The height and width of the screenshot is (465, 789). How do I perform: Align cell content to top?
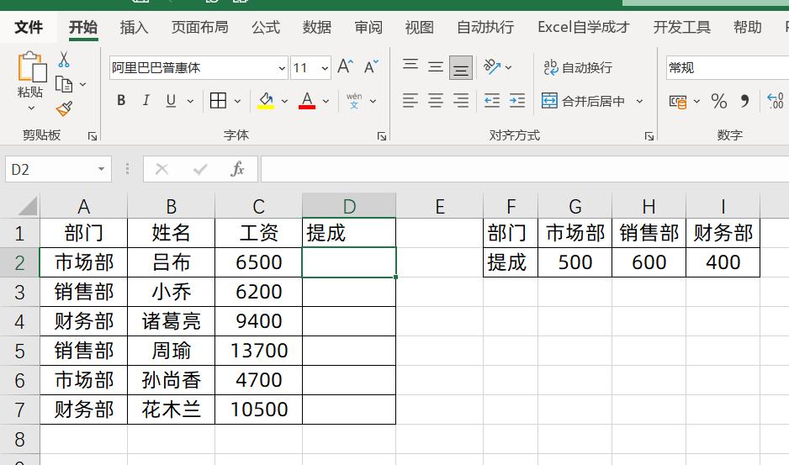[x=410, y=66]
